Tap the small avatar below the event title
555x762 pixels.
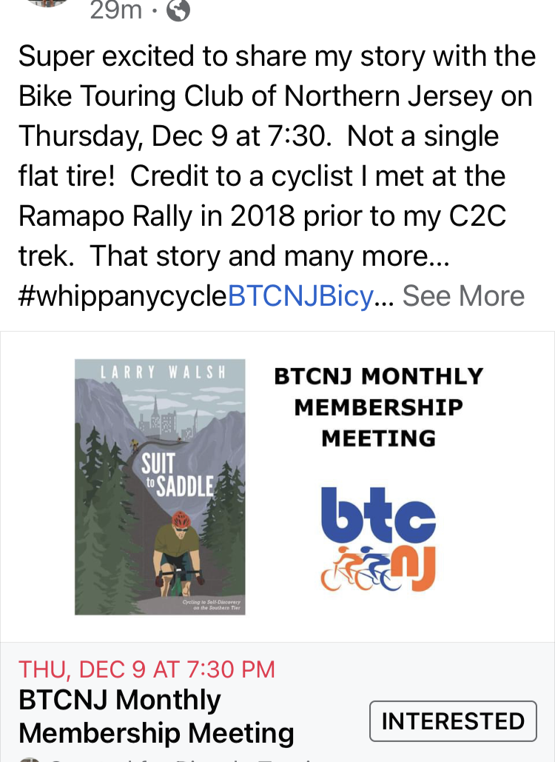(x=30, y=759)
